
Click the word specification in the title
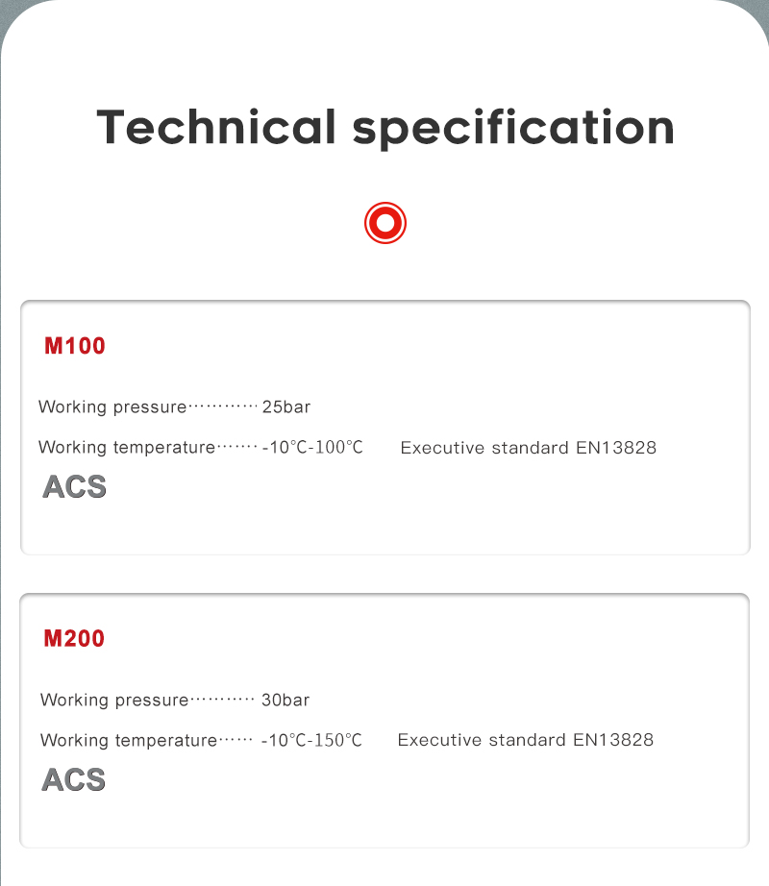513,129
